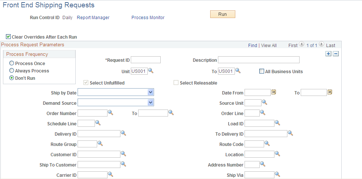Viewport: 362px width, 179px height.
Task: Focus the Customer ID input
Action: click(99, 154)
